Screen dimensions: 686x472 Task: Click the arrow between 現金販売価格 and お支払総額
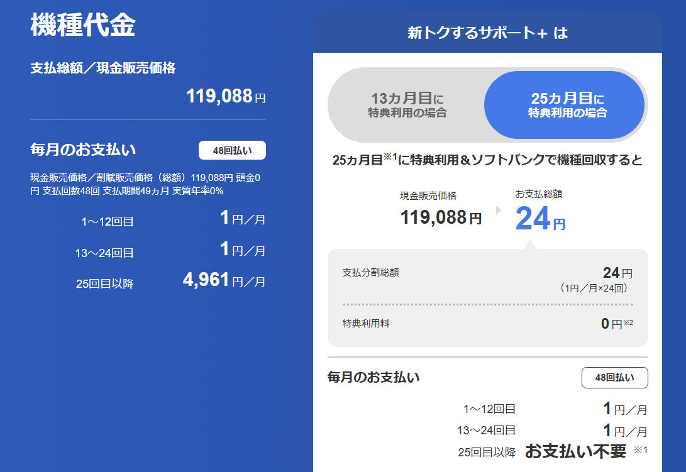tap(499, 210)
